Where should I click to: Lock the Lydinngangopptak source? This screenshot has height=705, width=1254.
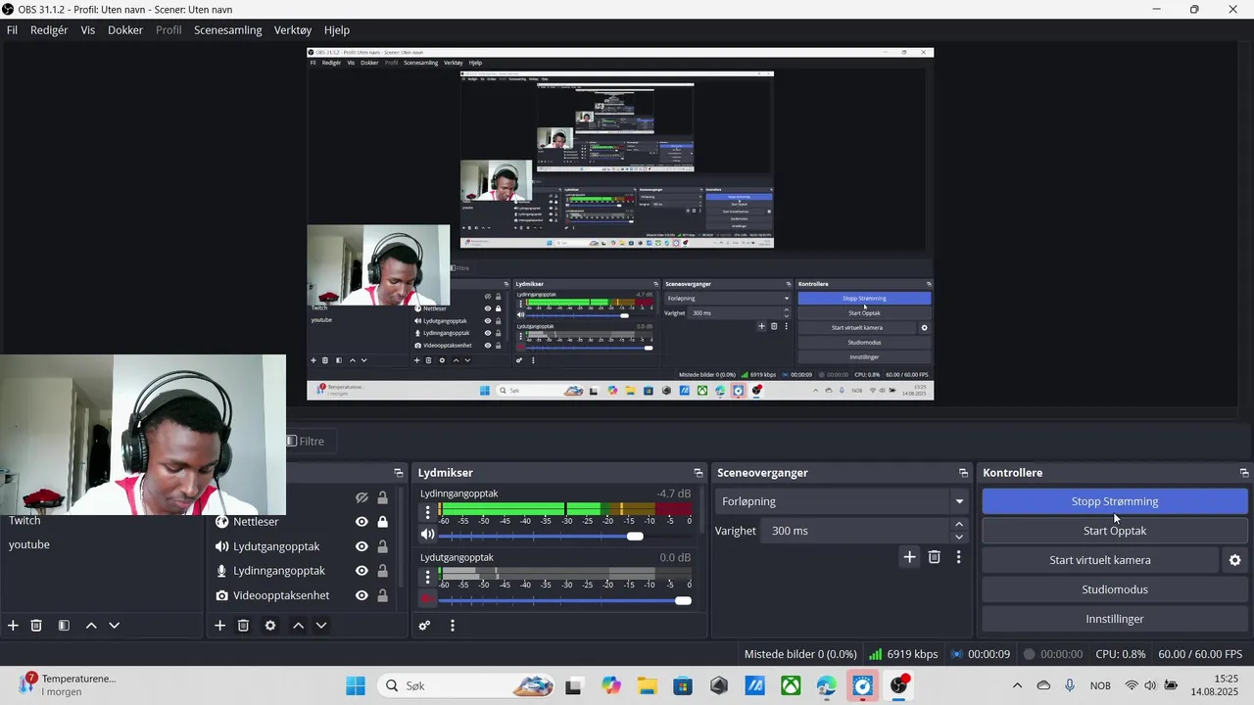(x=383, y=571)
